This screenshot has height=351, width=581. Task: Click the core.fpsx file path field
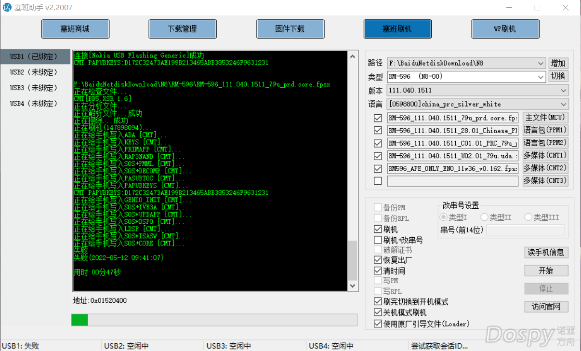coord(452,118)
